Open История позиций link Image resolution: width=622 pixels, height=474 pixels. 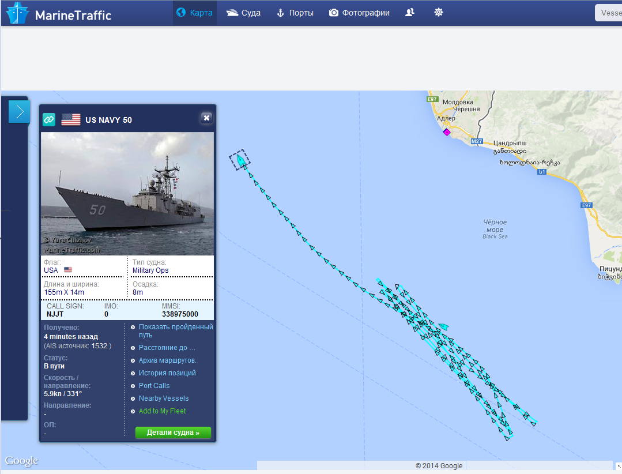point(167,373)
